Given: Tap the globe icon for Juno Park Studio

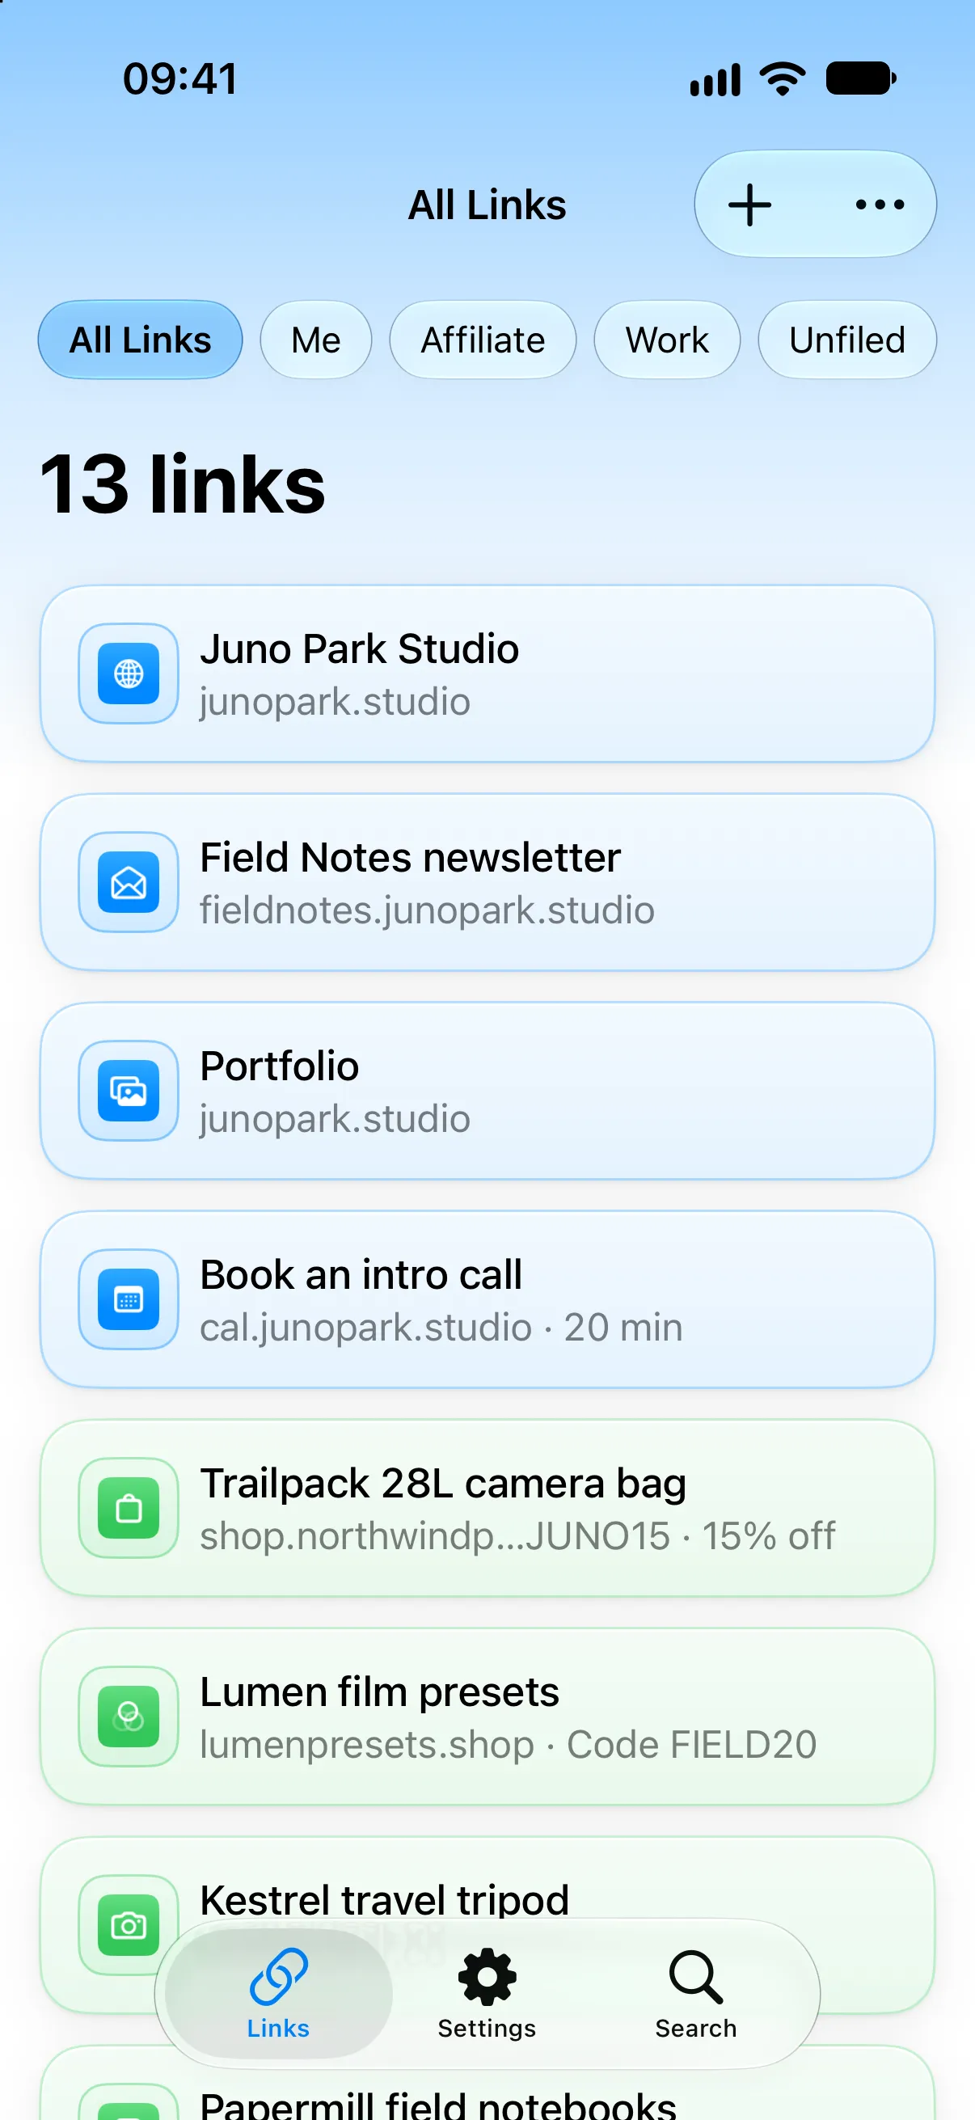Looking at the screenshot, I should tap(129, 674).
